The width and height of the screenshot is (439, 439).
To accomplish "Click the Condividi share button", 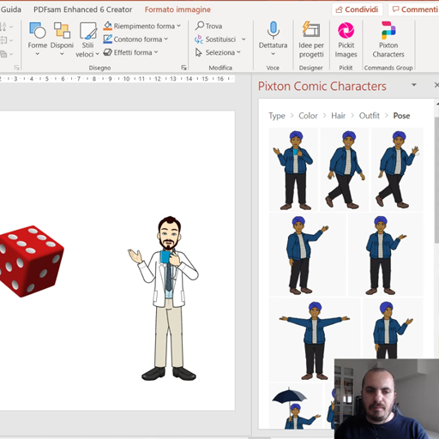I will point(357,9).
